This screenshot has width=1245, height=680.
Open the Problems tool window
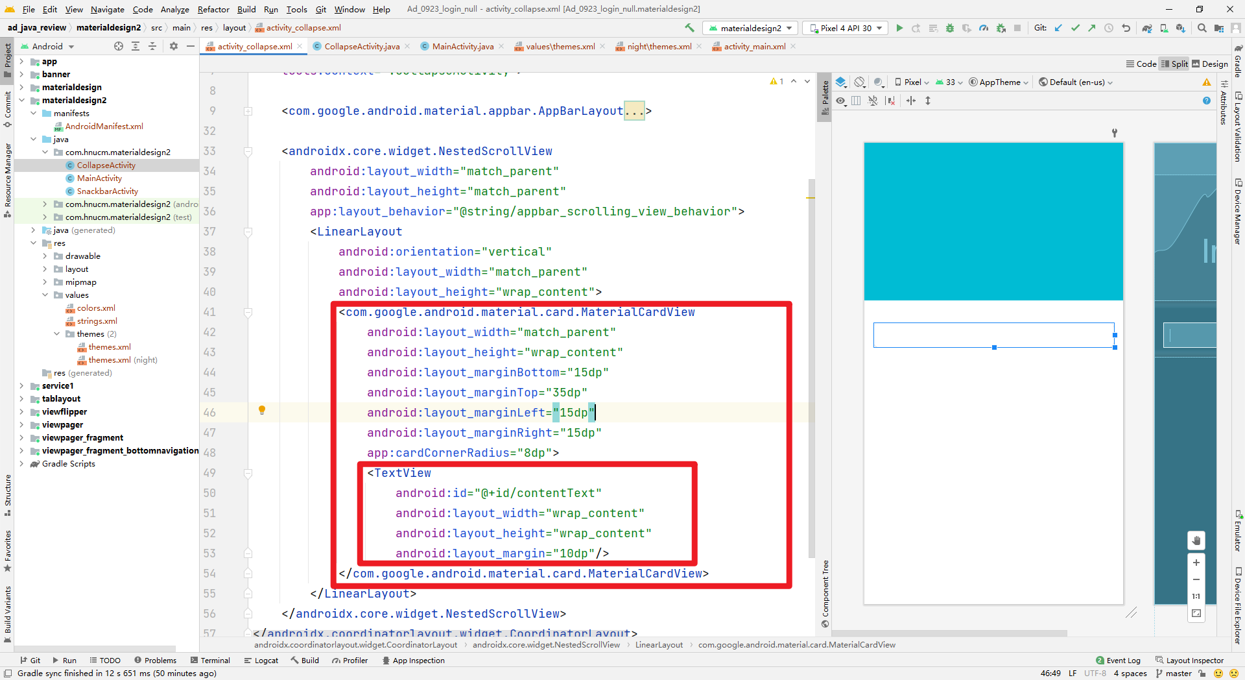click(155, 661)
